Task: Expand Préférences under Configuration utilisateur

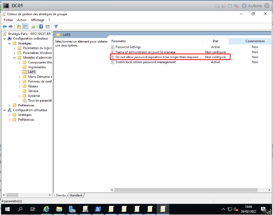Action: tap(9, 120)
